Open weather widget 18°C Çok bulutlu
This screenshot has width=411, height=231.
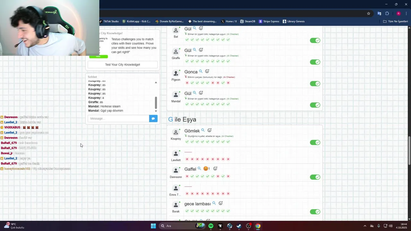click(14, 226)
